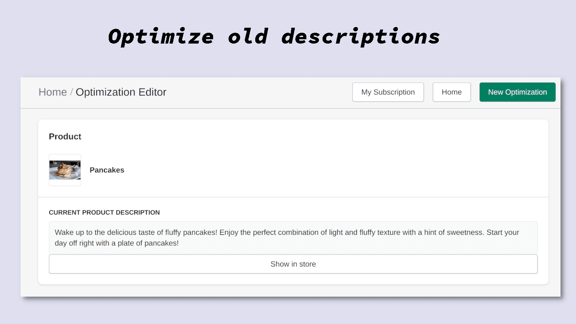The height and width of the screenshot is (324, 576).
Task: Navigate home via the breadcrumb
Action: 53,92
